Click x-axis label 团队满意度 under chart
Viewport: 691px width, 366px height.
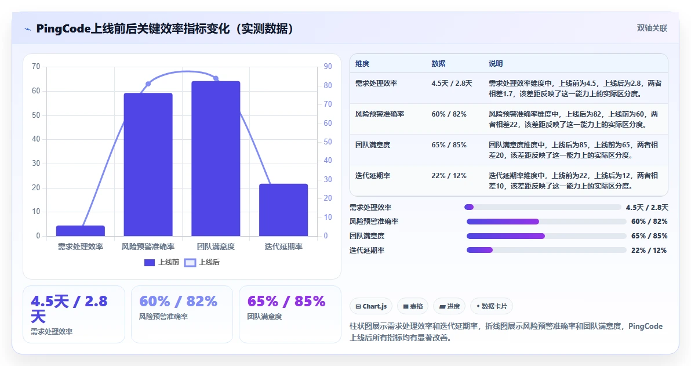coord(216,247)
